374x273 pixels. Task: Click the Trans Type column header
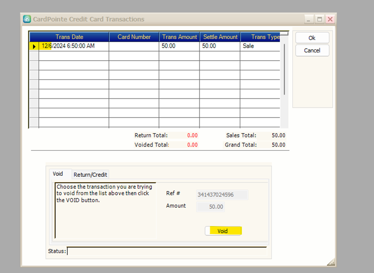(x=260, y=37)
